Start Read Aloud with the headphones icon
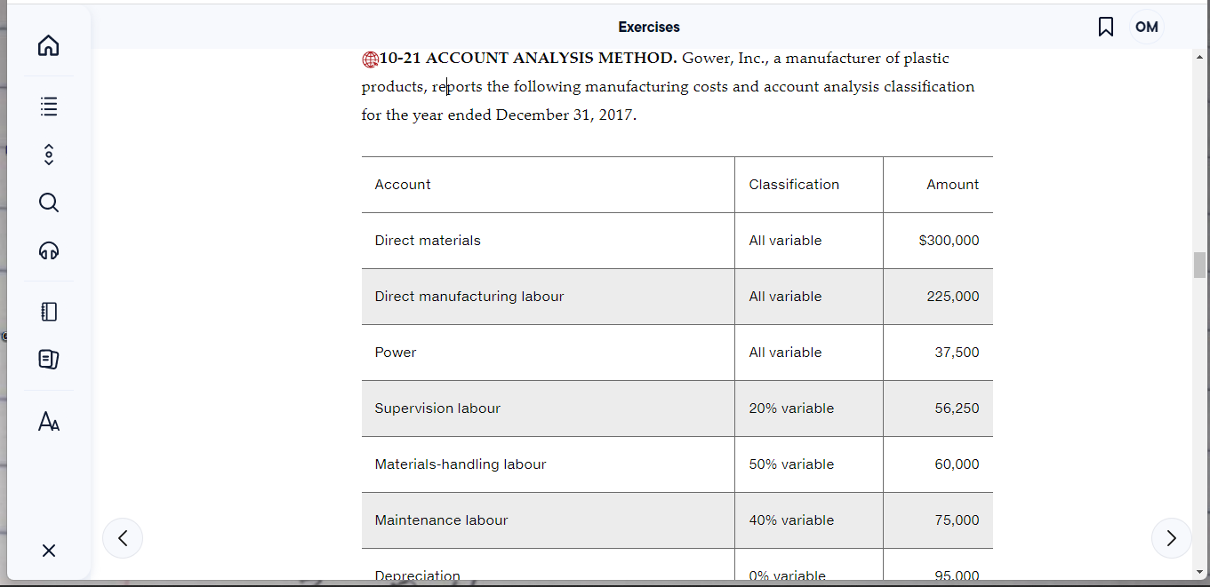Screen dimensions: 1210x587 (48, 250)
